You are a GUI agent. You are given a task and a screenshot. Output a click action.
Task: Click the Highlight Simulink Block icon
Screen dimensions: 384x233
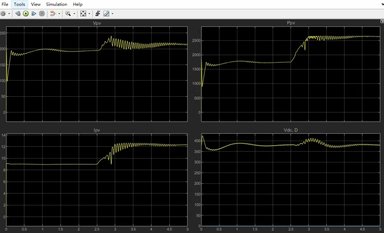(53, 14)
